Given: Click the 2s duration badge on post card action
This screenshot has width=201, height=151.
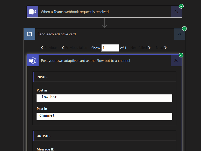Looking at the screenshot, I should click(x=176, y=61).
